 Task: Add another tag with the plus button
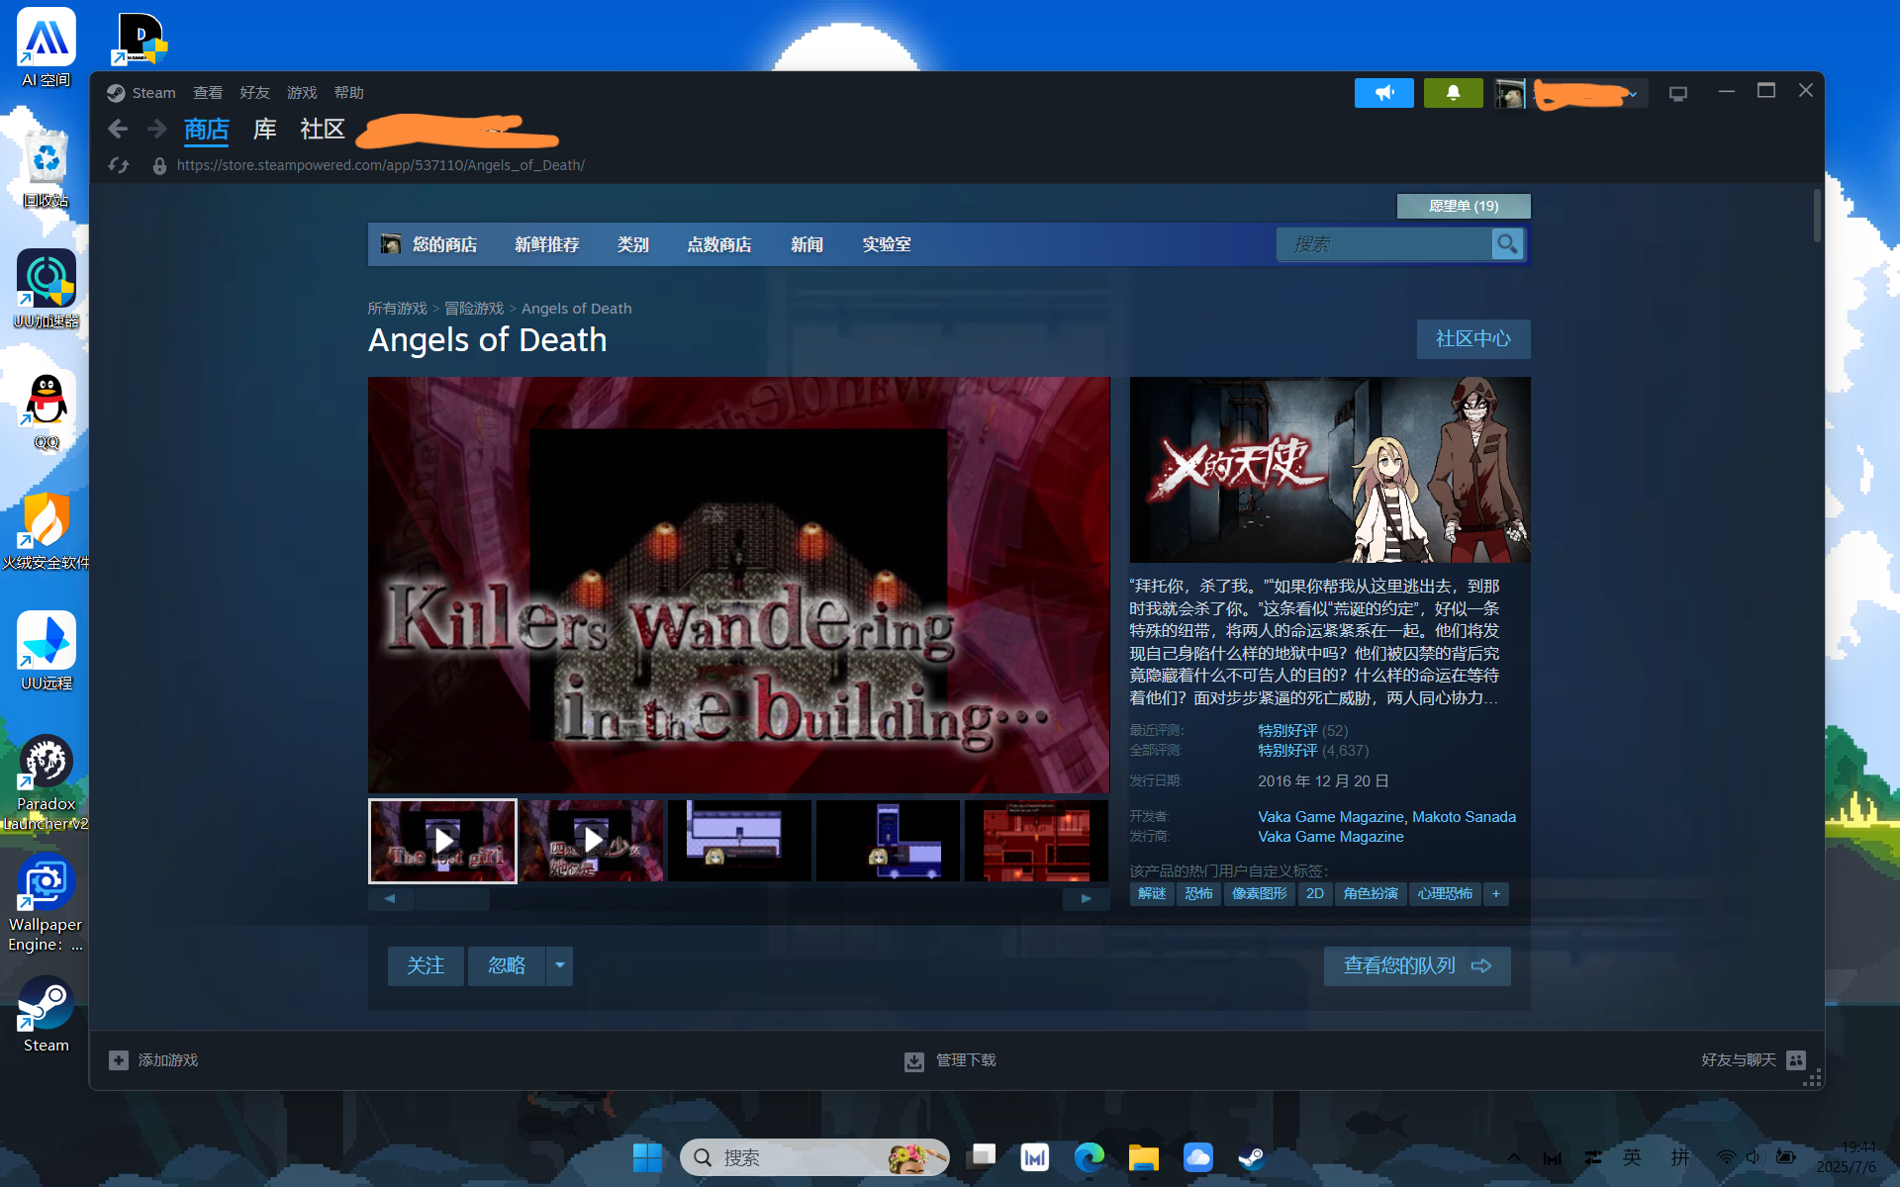pyautogui.click(x=1496, y=893)
